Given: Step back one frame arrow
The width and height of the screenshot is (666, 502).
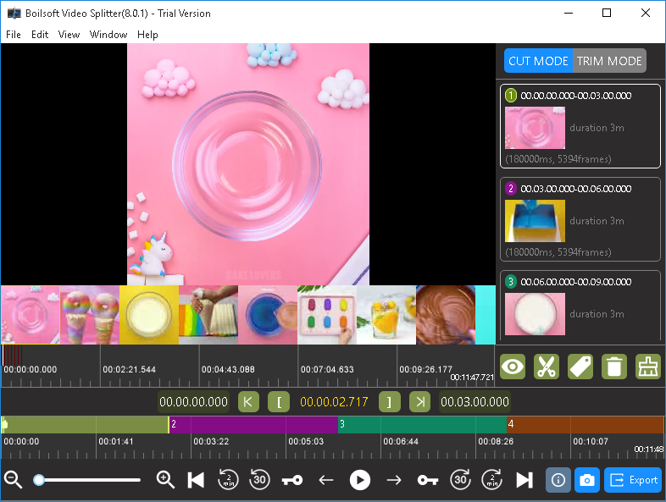Looking at the screenshot, I should click(x=325, y=480).
